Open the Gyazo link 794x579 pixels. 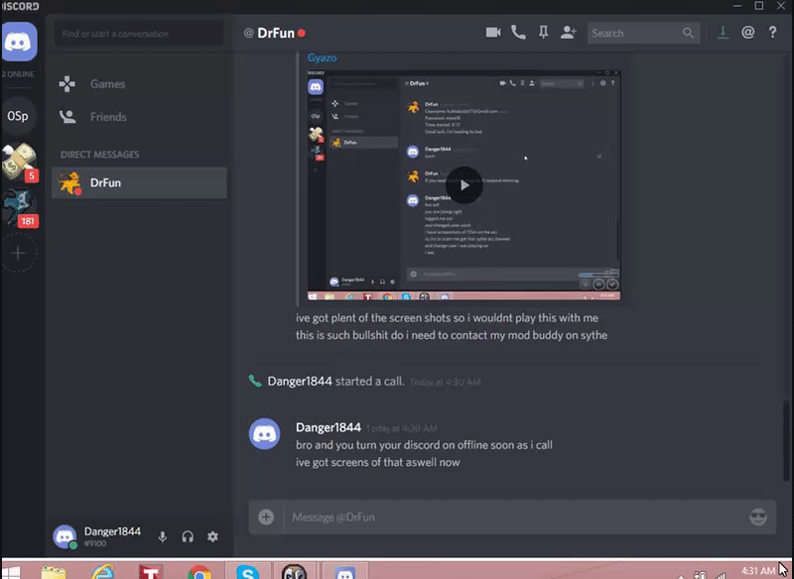coord(322,58)
